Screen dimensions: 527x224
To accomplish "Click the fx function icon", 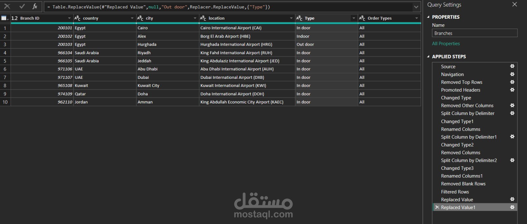I will 35,6.
